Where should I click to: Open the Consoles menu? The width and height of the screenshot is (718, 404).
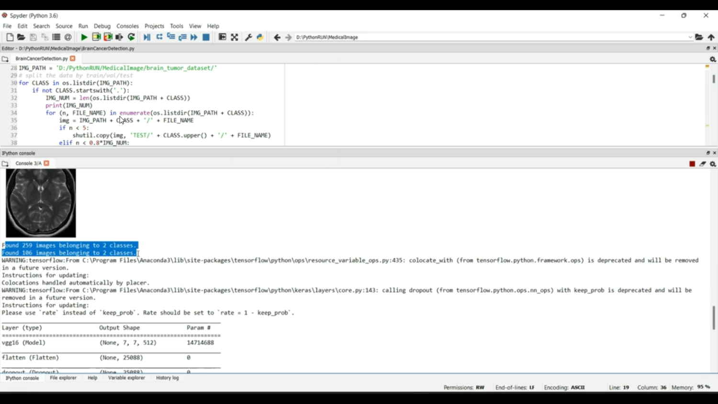[x=127, y=26]
